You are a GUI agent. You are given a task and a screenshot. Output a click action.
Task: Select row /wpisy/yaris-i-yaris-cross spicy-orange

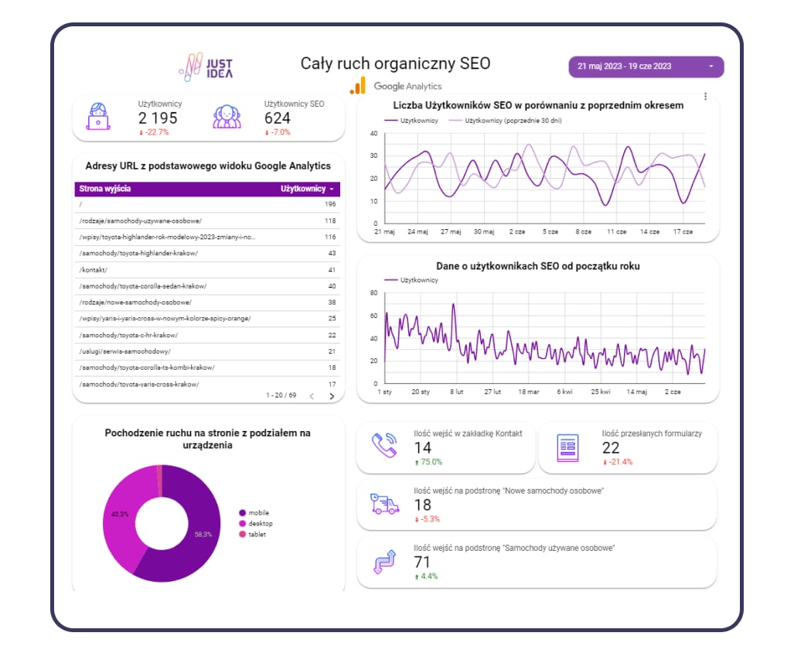207,318
